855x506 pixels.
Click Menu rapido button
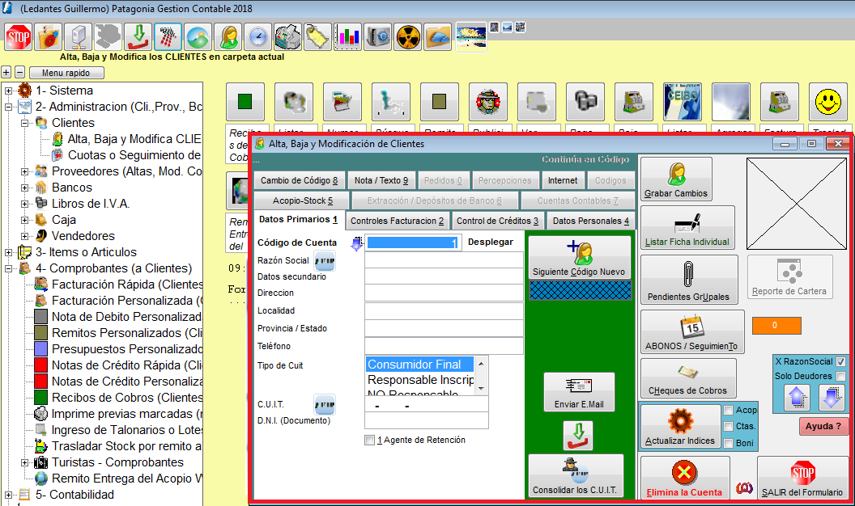coord(66,73)
